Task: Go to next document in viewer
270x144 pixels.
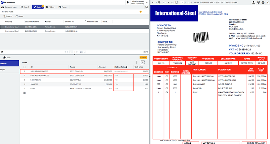Action: [168, 2]
